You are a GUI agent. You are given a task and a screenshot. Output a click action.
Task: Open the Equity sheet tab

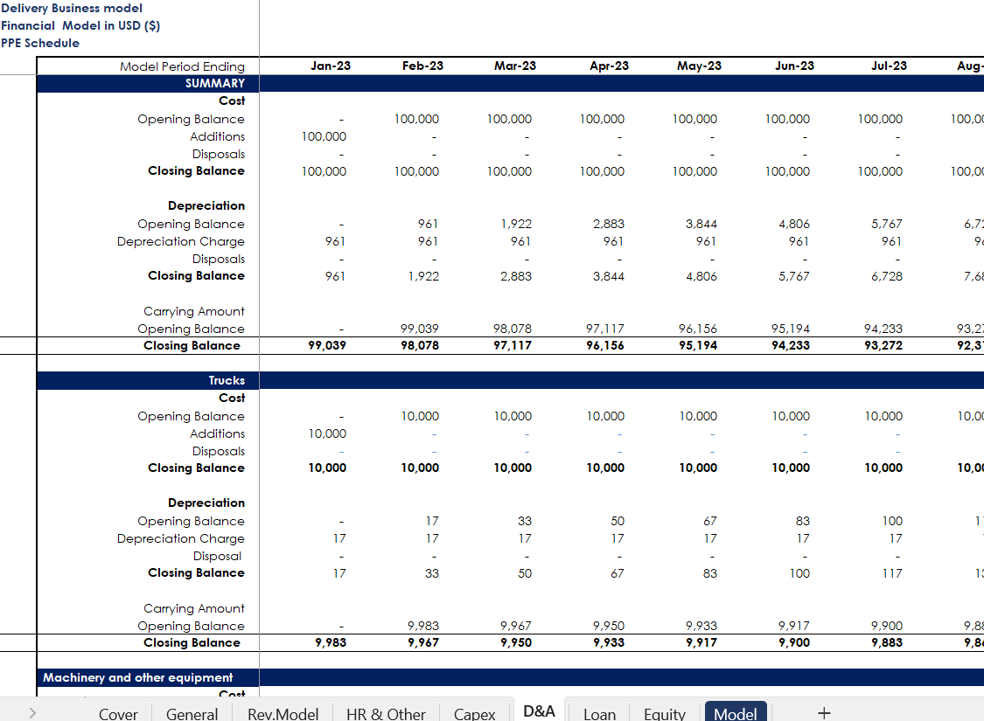tap(664, 713)
